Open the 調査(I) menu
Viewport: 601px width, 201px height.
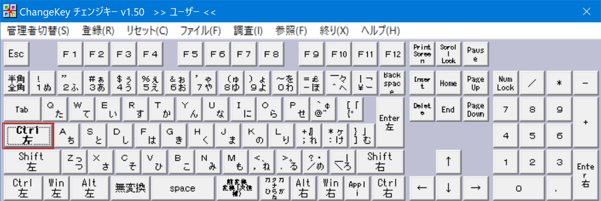click(x=248, y=31)
